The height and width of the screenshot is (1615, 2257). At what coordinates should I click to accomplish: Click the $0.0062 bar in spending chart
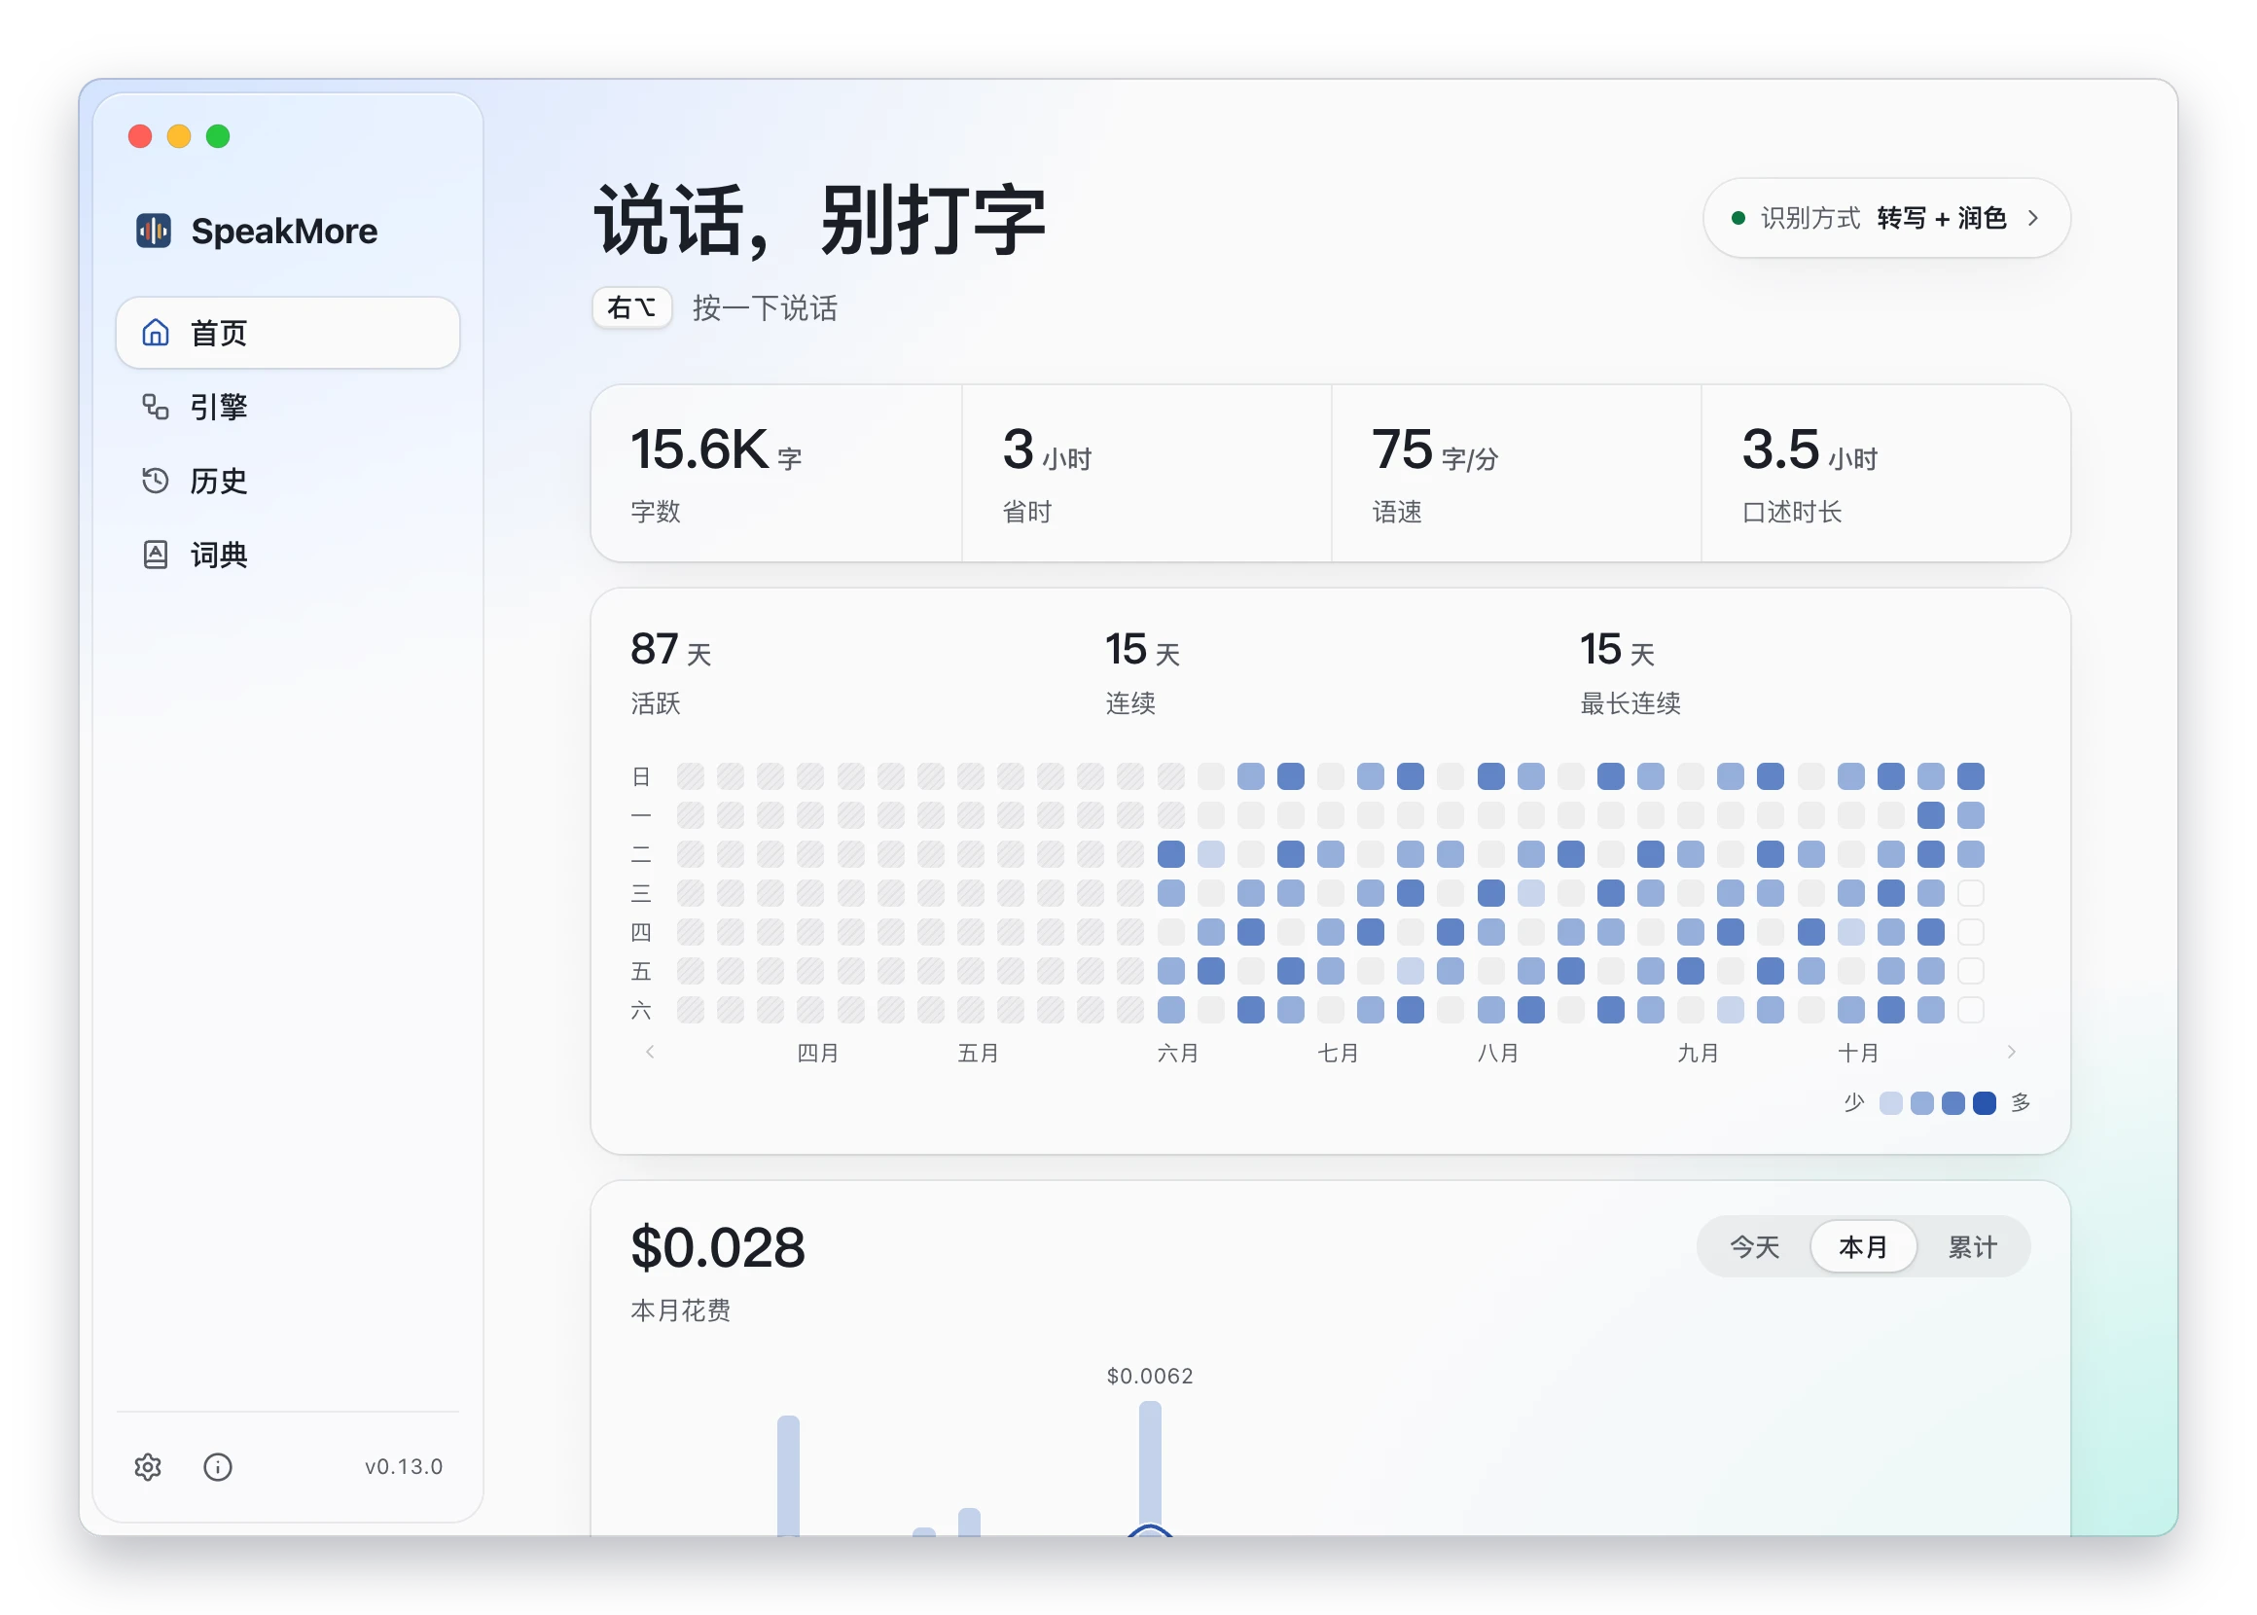pos(1149,1468)
